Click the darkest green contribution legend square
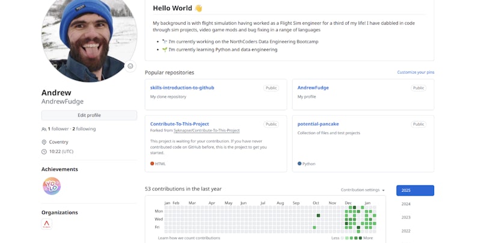481x243 pixels. click(x=361, y=238)
